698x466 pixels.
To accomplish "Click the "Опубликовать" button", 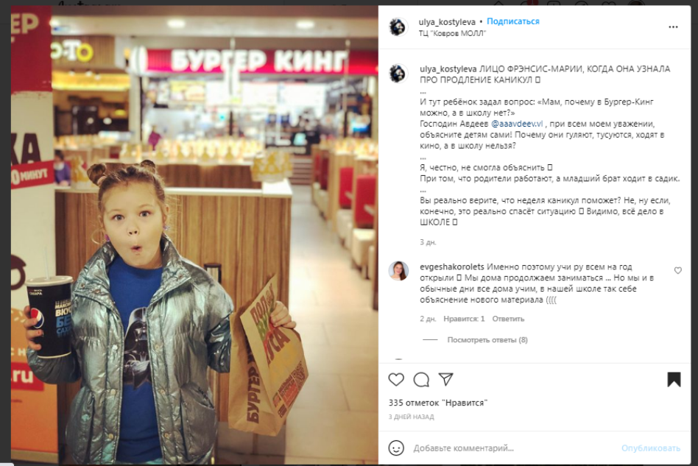I will point(650,448).
